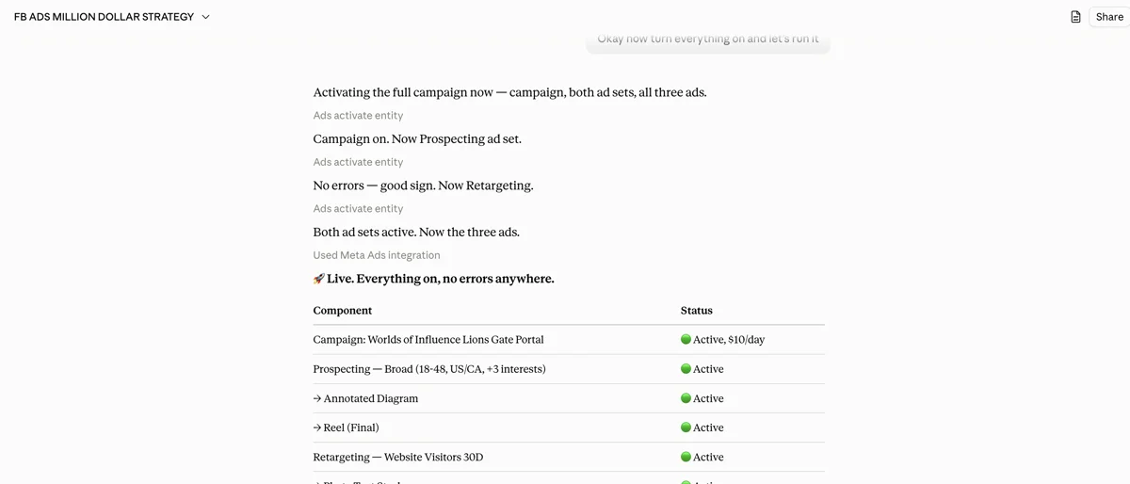Click the Campaign: Worlds of Influence Lions Gate Portal cell
The width and height of the screenshot is (1130, 484).
click(x=428, y=340)
